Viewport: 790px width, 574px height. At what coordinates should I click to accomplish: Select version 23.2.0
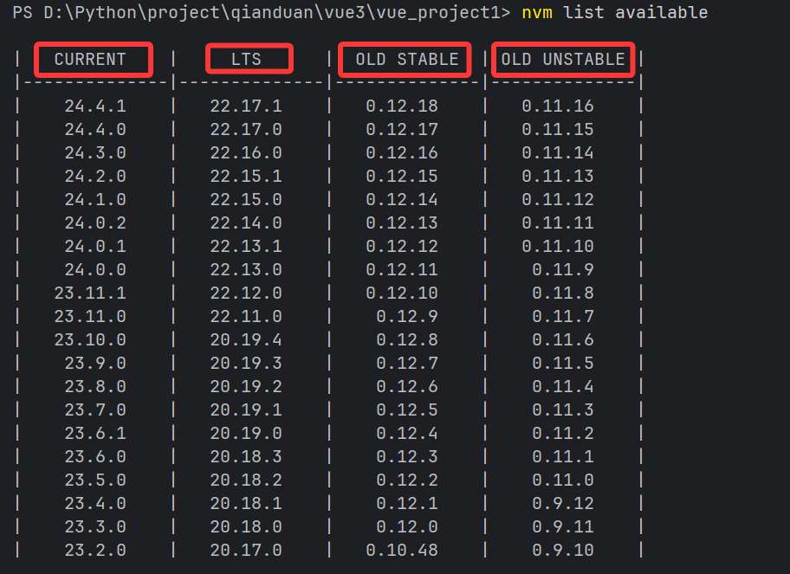coord(95,550)
